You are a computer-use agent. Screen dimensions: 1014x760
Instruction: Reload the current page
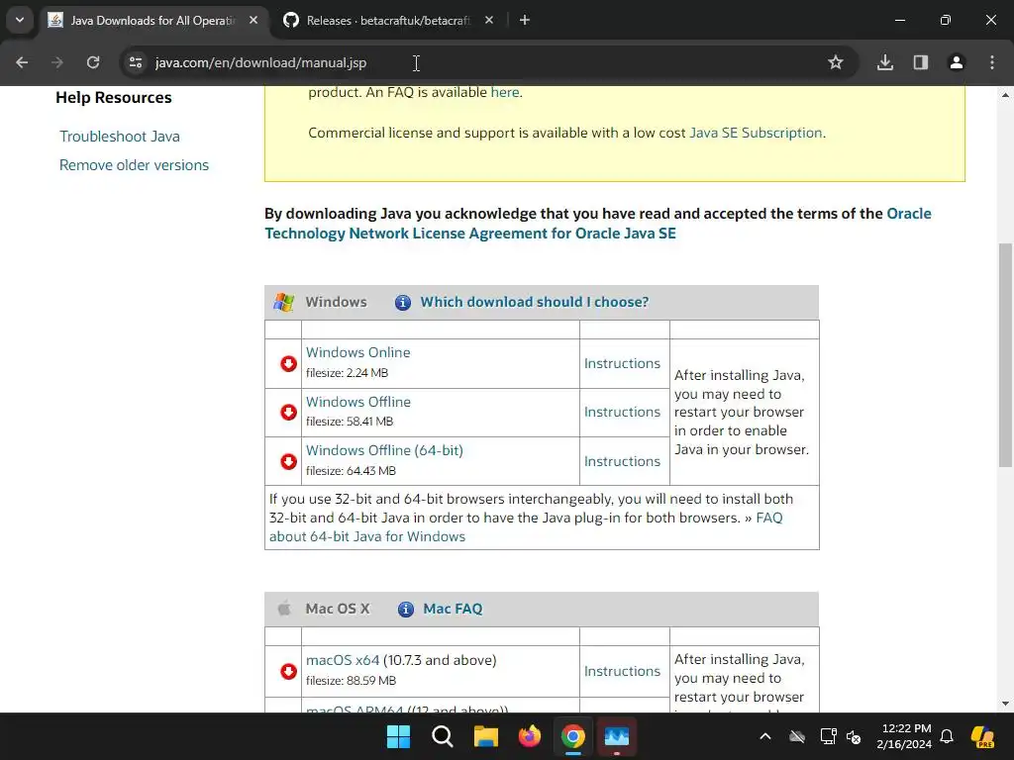93,62
